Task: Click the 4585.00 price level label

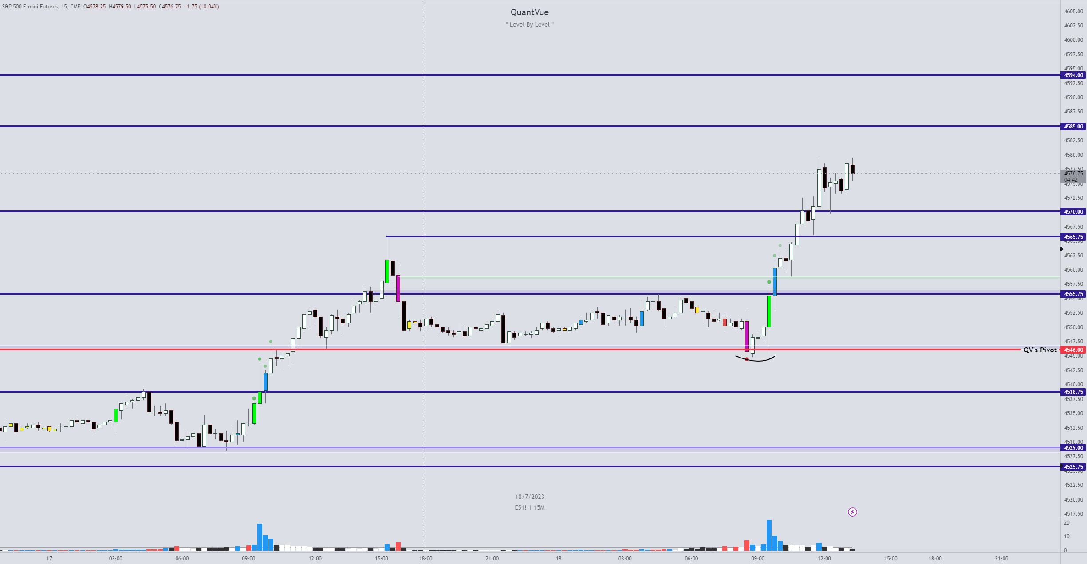Action: (1073, 127)
